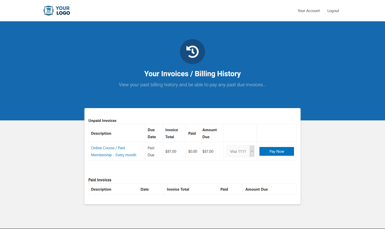
Task: Click the Invoice Total header in Paid Invoices table
Action: click(x=178, y=189)
